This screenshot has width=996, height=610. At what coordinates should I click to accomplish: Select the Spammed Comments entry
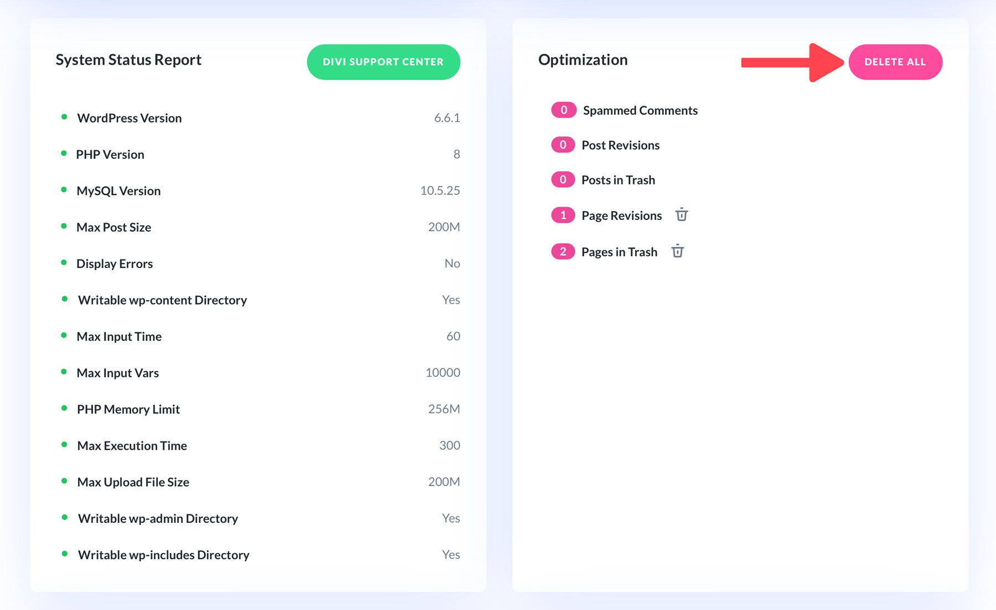tap(640, 110)
